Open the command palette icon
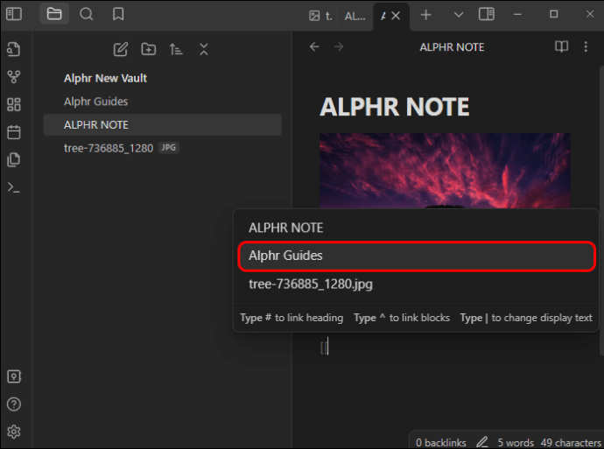The width and height of the screenshot is (604, 449). click(x=14, y=187)
